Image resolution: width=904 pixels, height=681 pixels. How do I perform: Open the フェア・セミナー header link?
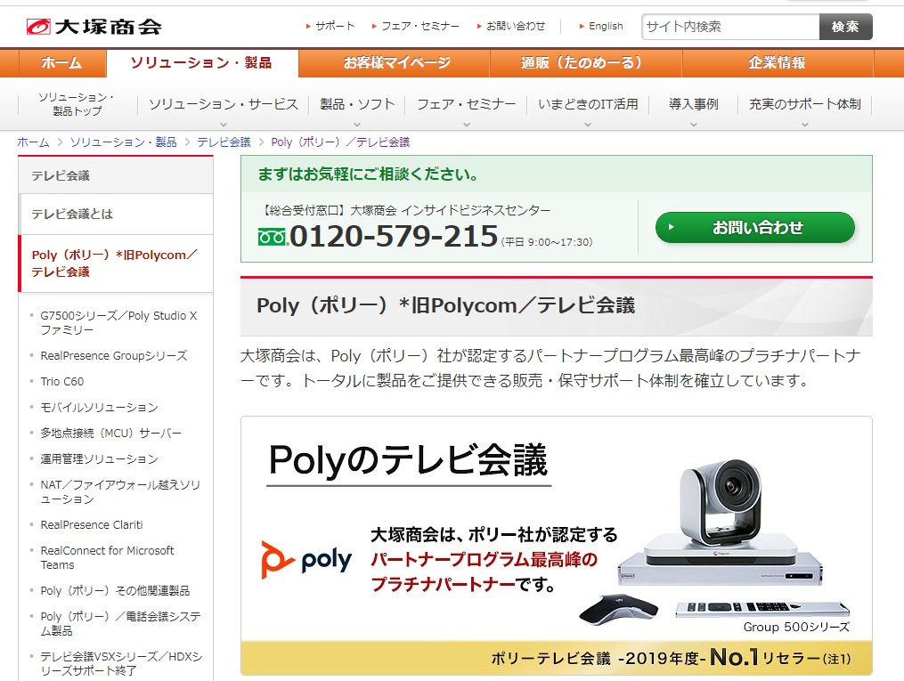click(x=416, y=26)
